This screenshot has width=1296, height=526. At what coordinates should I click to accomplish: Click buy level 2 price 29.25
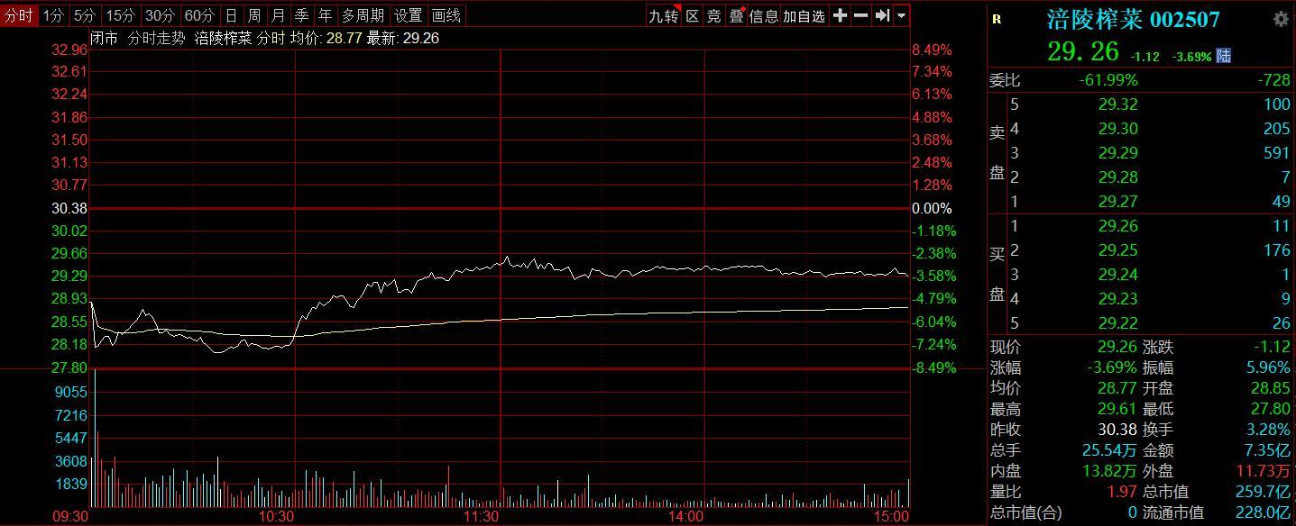[x=1118, y=250]
